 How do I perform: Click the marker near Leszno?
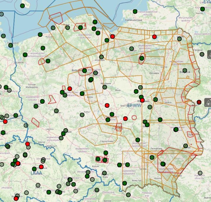[x=56, y=111]
